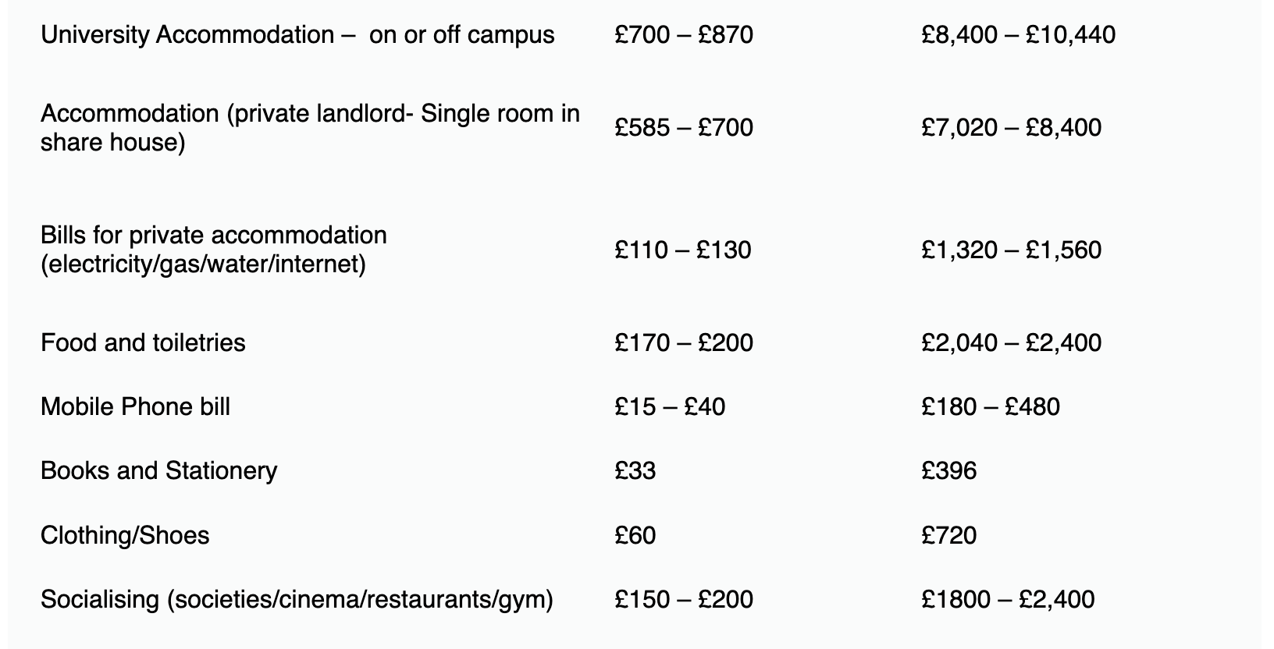Click the Books and Stationery label
1274x649 pixels.
tap(158, 471)
